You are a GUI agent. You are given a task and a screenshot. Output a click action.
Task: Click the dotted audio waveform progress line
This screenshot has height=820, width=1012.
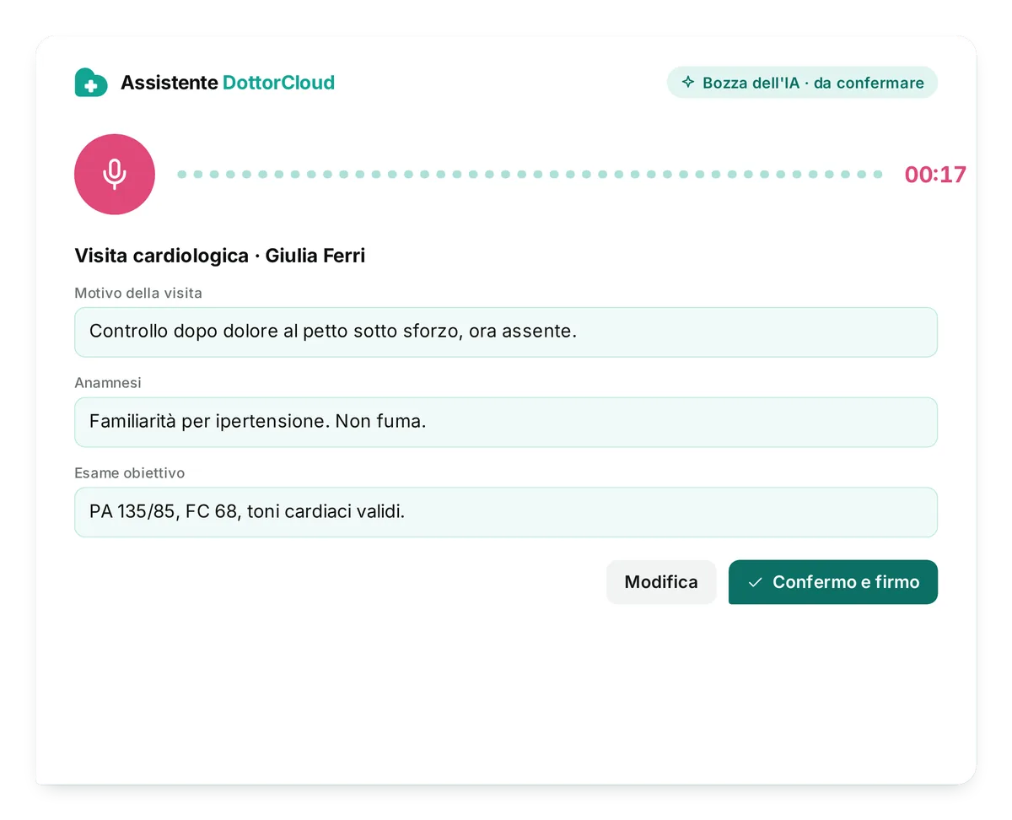[530, 175]
